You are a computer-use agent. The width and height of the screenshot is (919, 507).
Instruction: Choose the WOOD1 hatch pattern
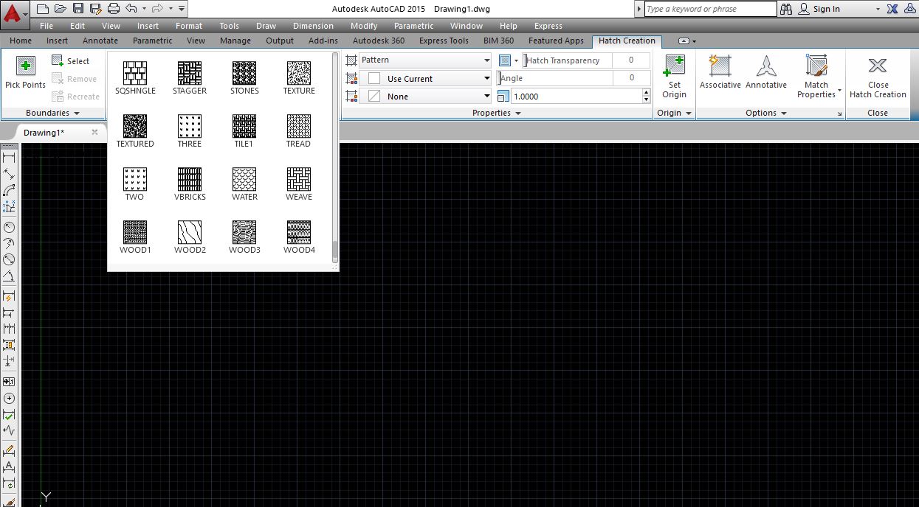click(x=135, y=237)
